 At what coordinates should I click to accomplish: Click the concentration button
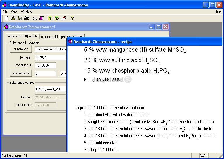click(x=21, y=73)
